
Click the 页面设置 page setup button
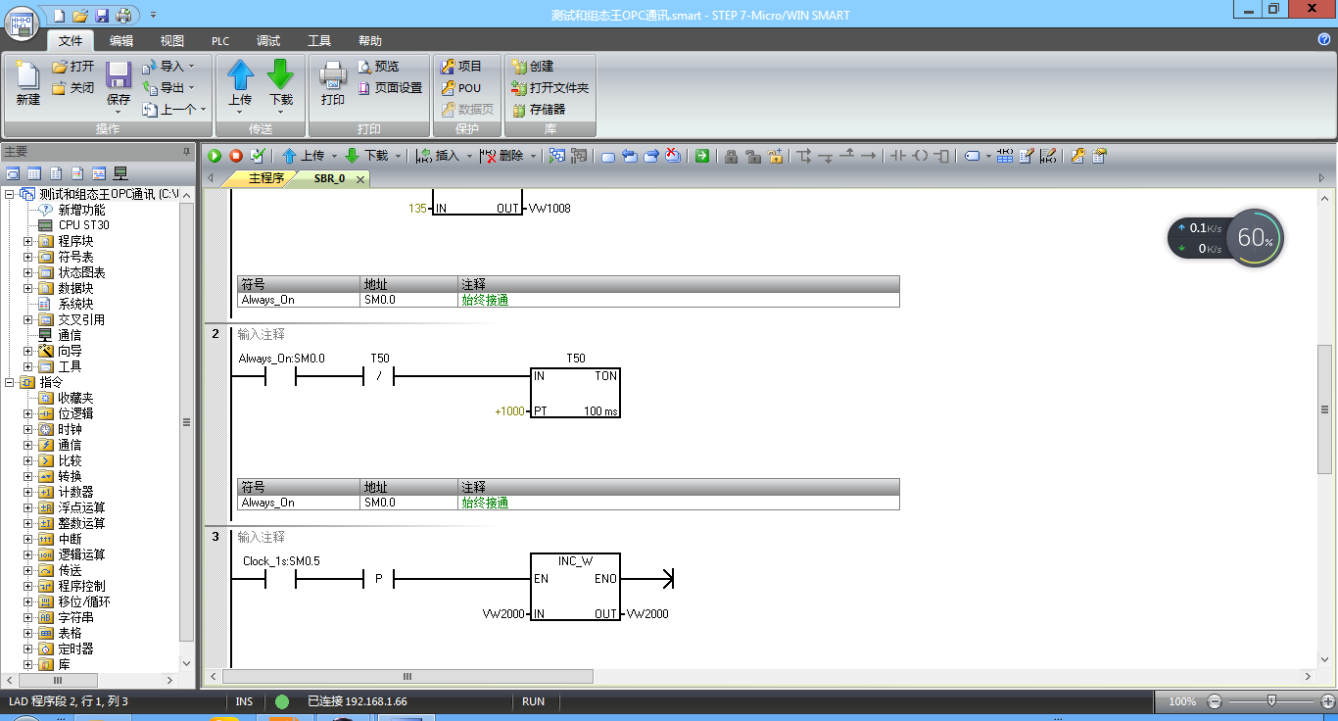point(390,88)
